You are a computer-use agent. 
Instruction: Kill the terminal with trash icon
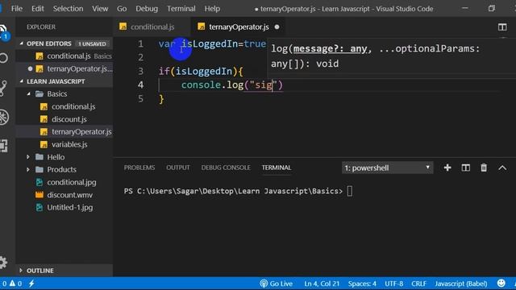[x=484, y=168]
